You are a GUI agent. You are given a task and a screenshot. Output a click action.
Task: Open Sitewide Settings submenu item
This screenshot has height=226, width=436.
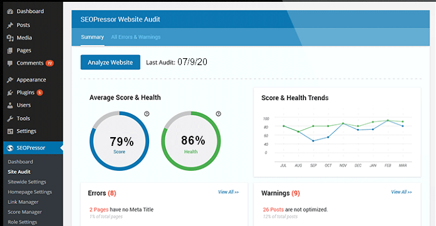[x=27, y=182]
